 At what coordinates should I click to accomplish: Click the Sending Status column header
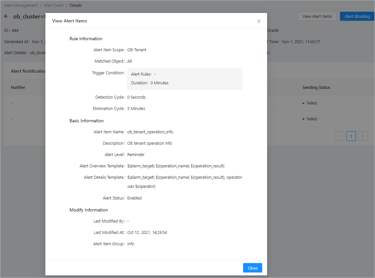316,87
